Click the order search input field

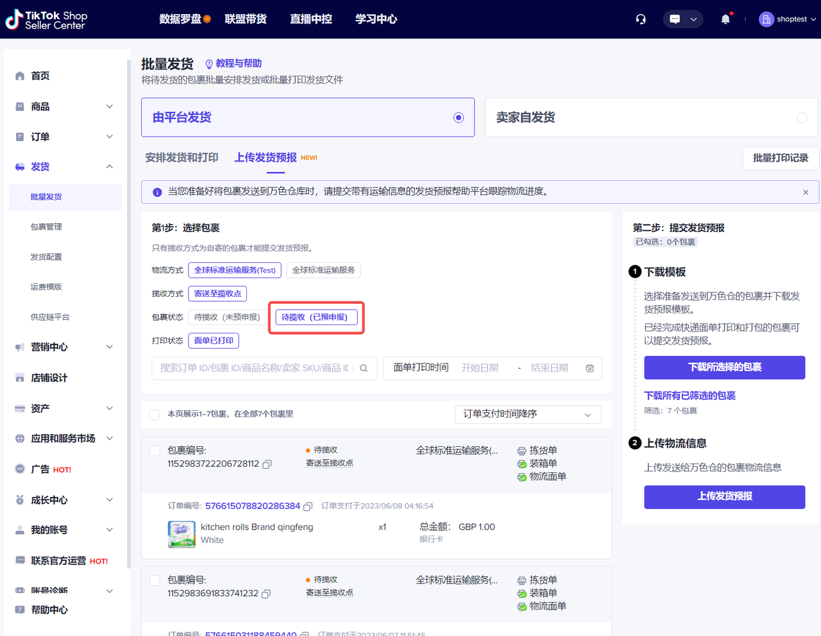(254, 368)
